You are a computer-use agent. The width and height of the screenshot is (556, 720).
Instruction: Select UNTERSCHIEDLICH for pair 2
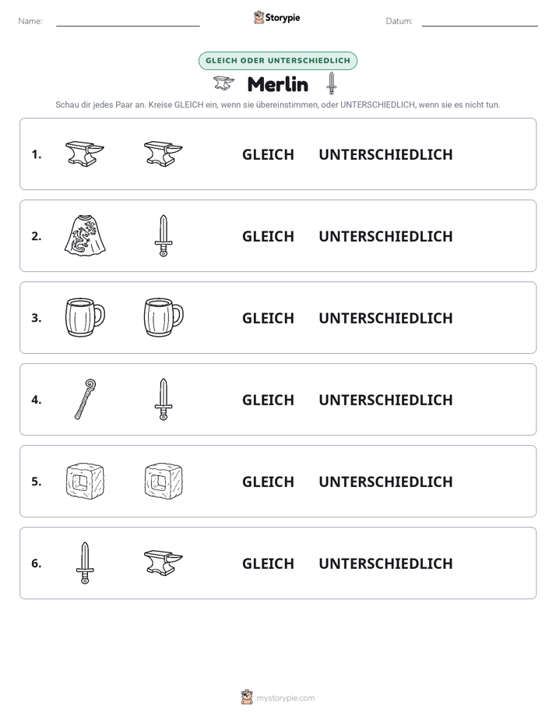[x=385, y=236]
